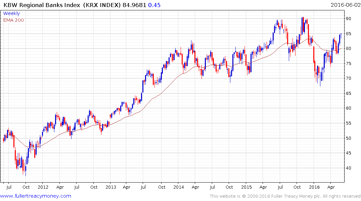Select the index value 84.9681
This screenshot has width=361, height=201.
tap(134, 5)
